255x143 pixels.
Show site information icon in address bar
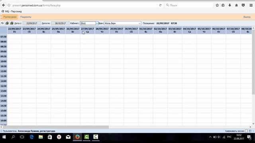pos(9,5)
